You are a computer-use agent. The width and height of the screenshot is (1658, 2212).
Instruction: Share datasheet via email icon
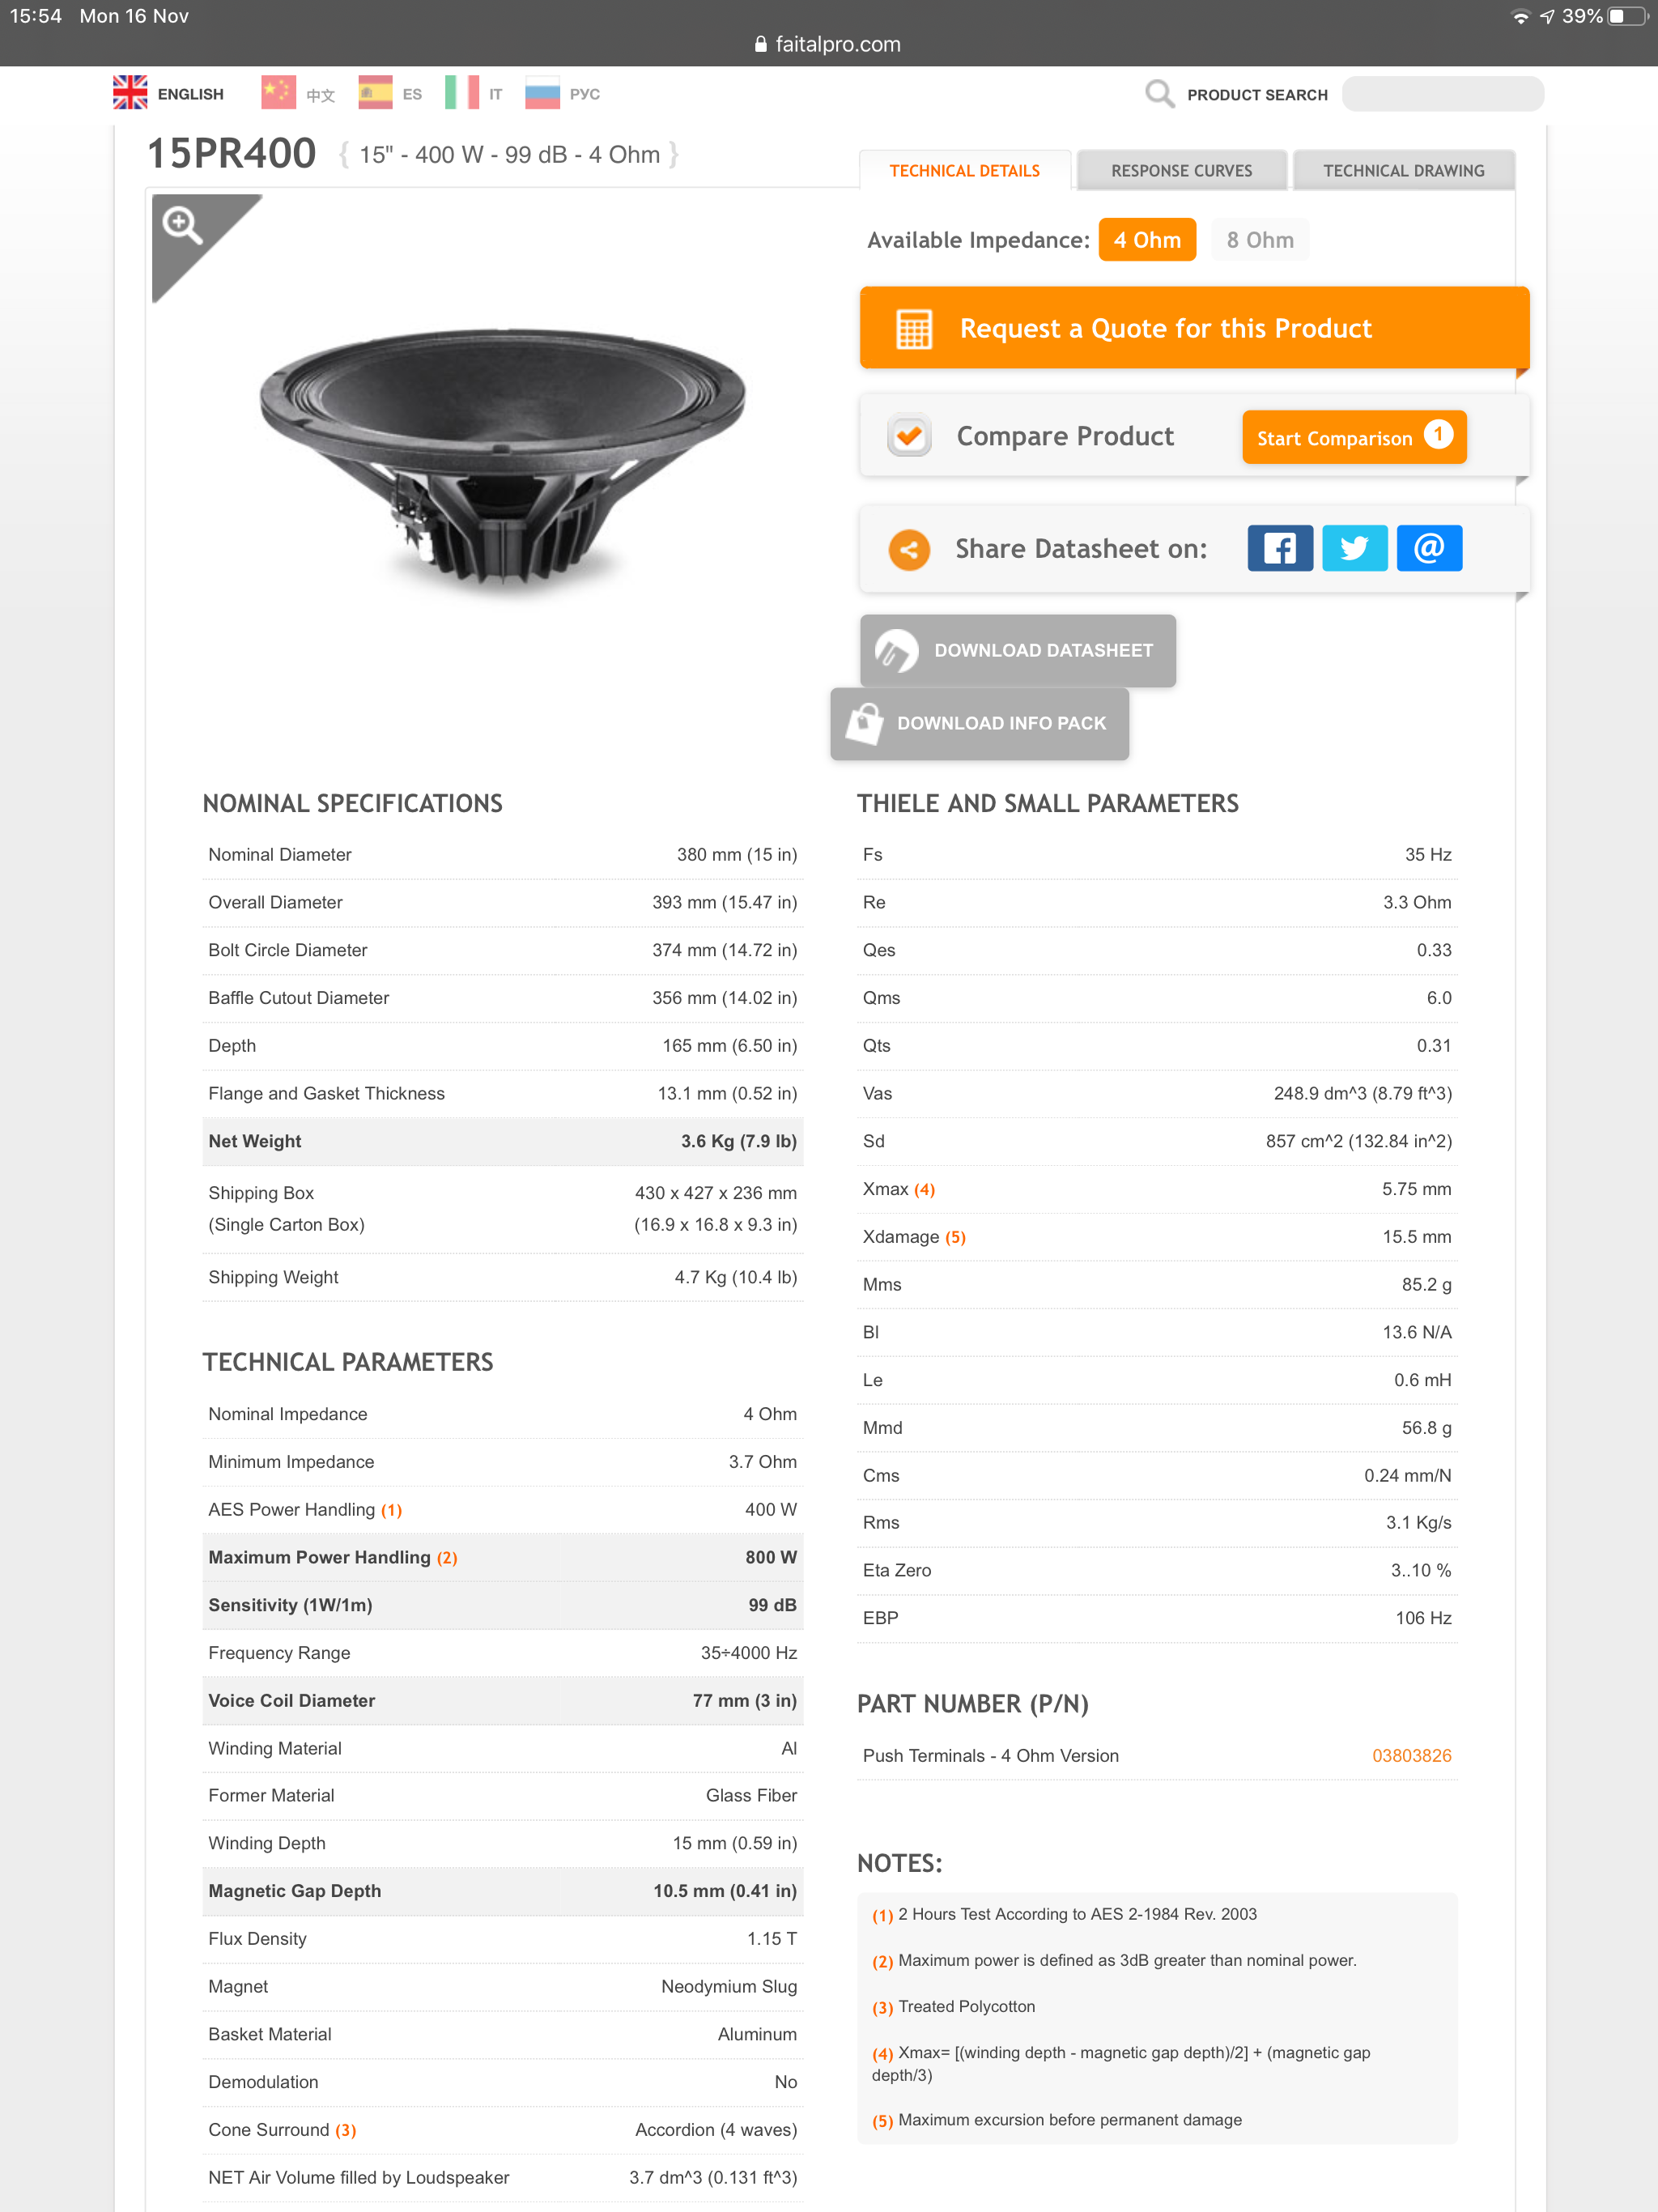coord(1429,548)
